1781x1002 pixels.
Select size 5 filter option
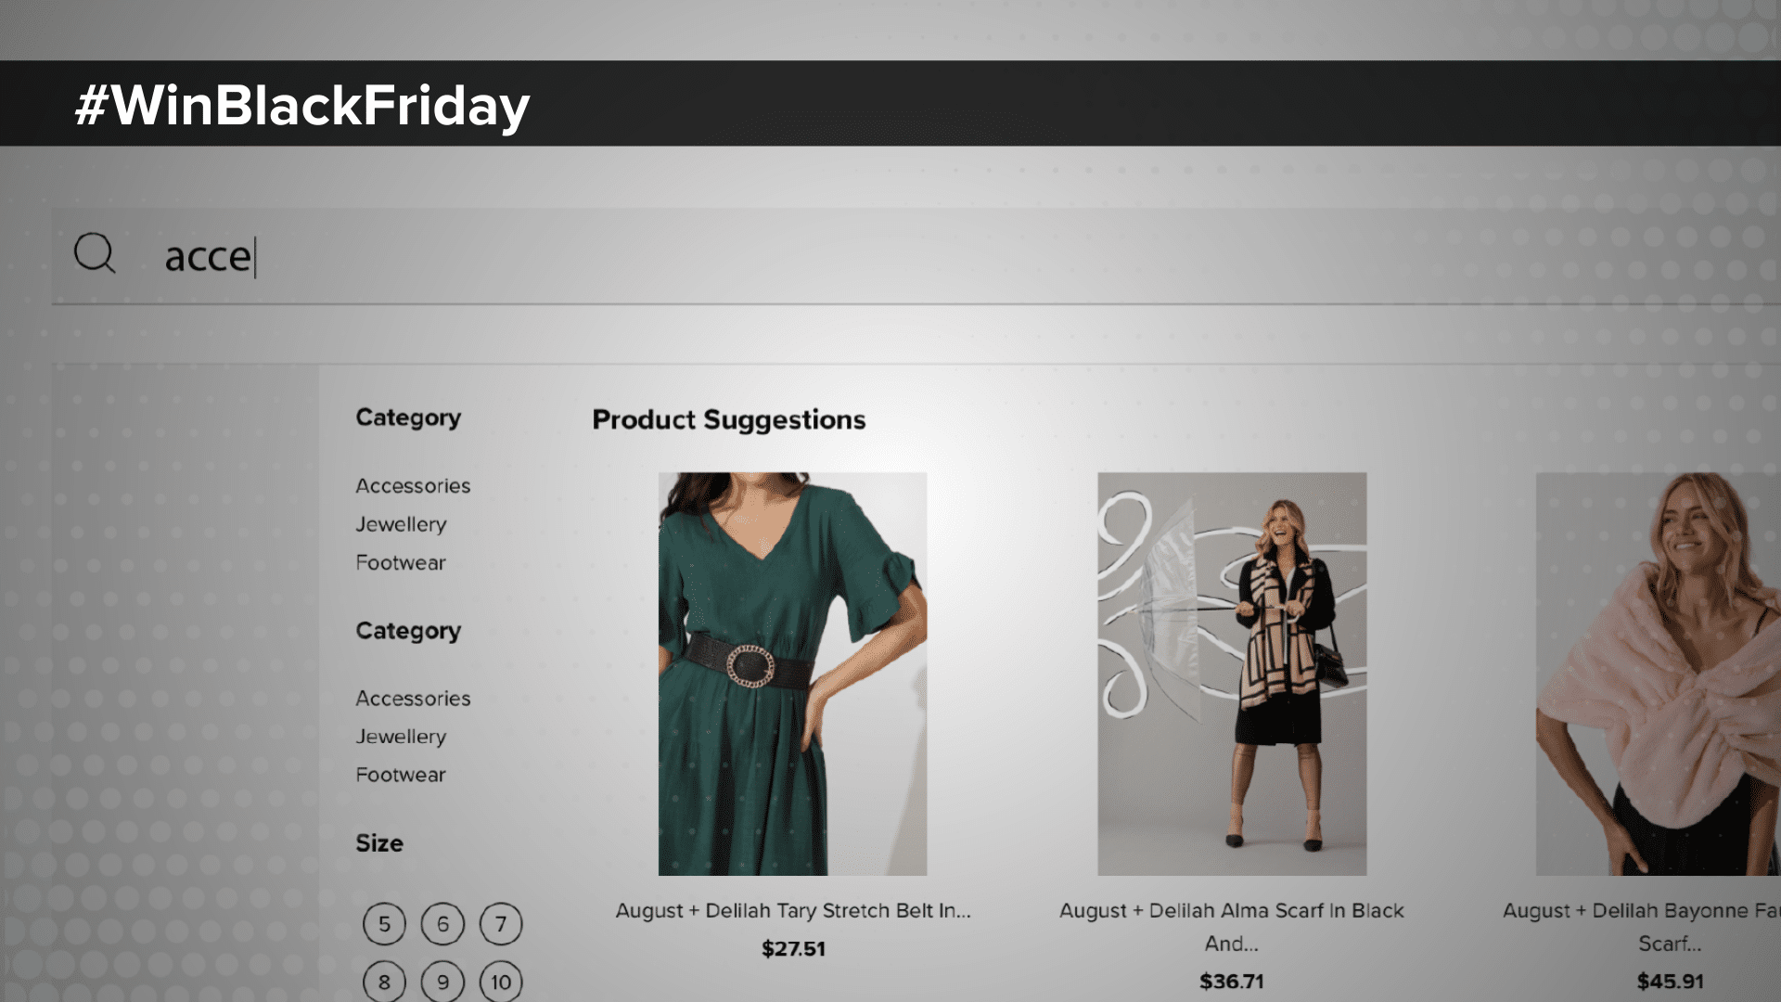383,923
